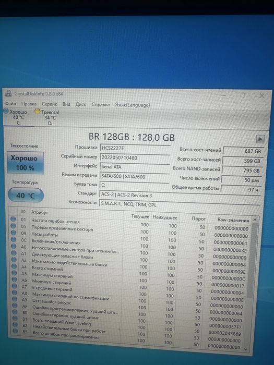Click the NAND writes value 795 GB
The height and width of the screenshot is (365, 274).
(242, 171)
